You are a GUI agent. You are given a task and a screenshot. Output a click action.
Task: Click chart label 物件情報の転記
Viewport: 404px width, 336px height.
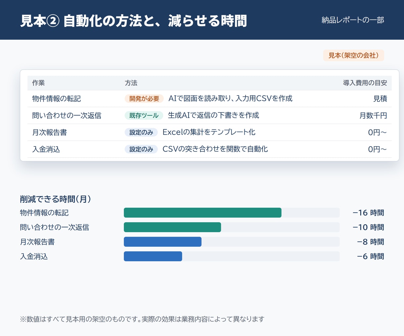pyautogui.click(x=44, y=213)
